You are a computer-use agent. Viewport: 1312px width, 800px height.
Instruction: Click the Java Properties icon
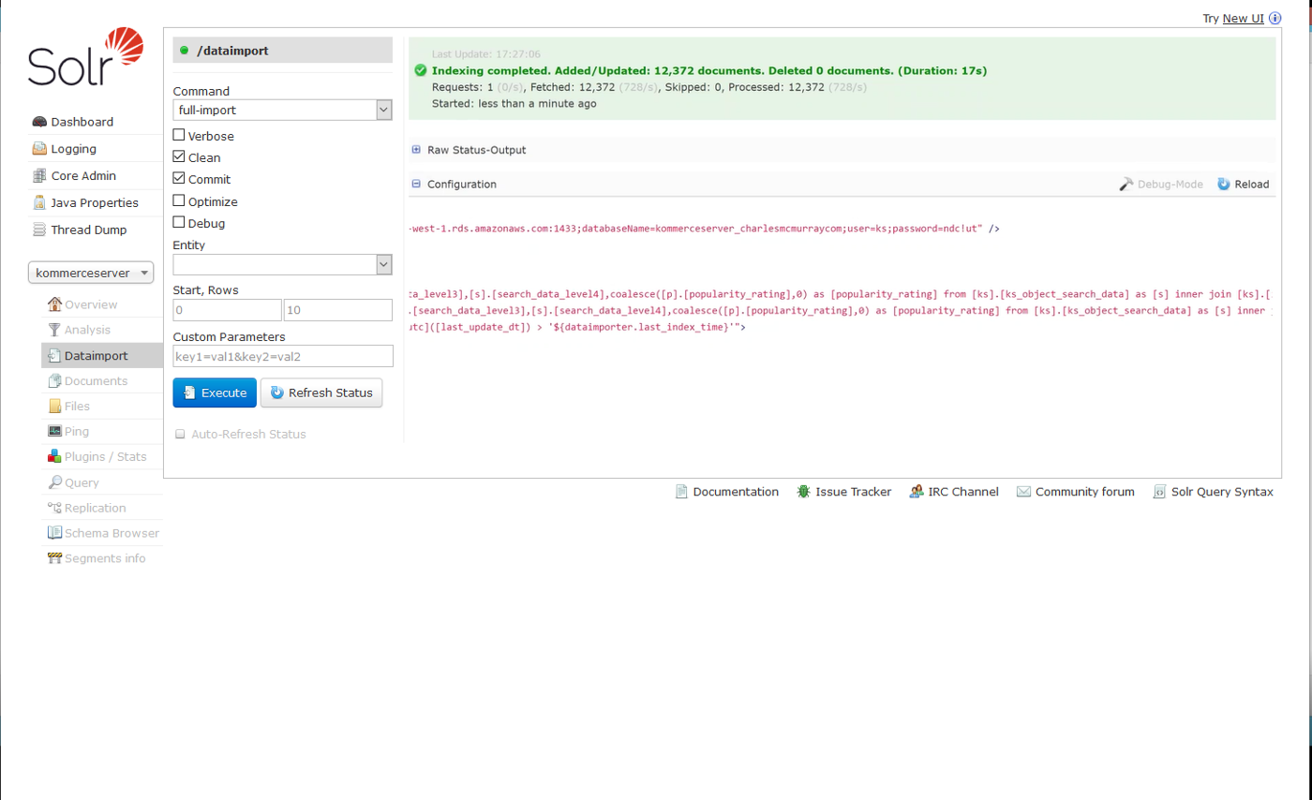39,202
